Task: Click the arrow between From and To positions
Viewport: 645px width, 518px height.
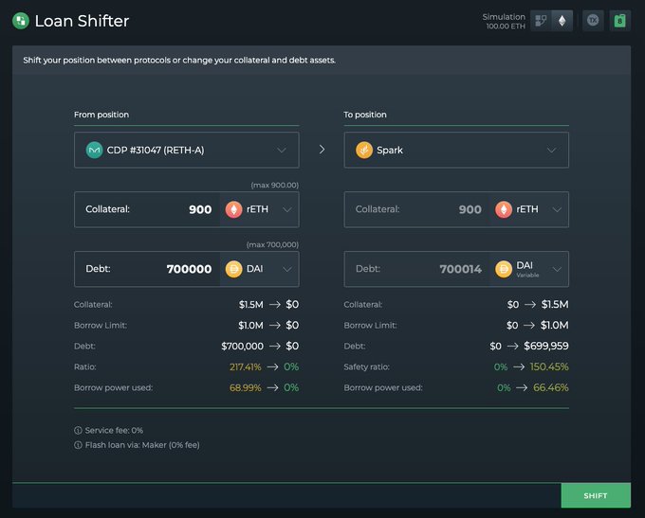Action: coord(322,150)
